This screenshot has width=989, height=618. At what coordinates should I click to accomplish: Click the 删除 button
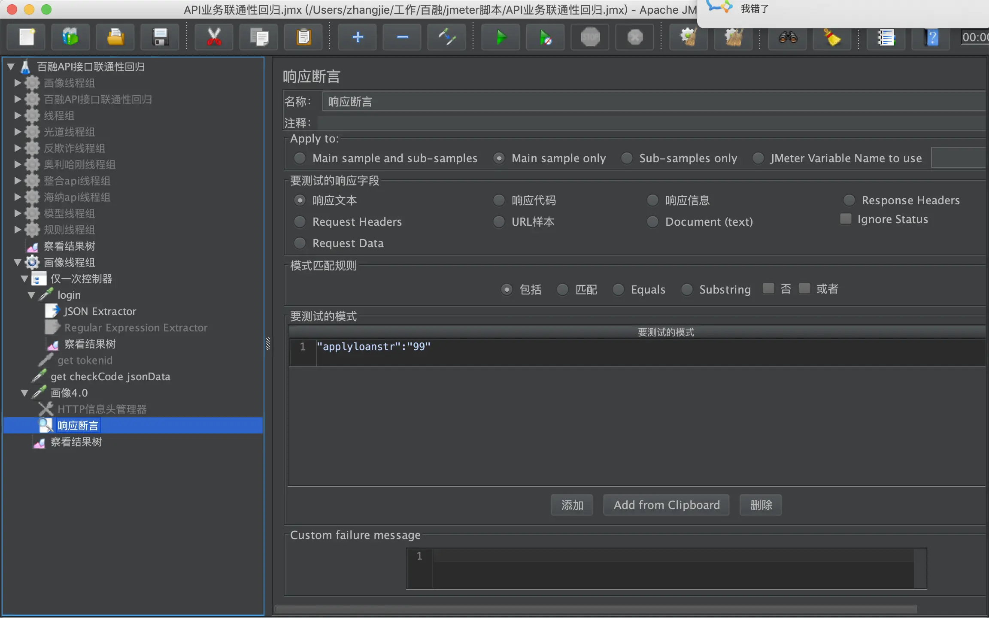(x=761, y=505)
